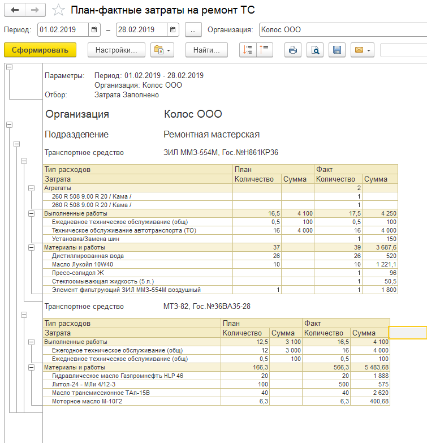Collapse МТЗ-82 Выполненные работы group
The image size is (427, 443).
coord(31,342)
